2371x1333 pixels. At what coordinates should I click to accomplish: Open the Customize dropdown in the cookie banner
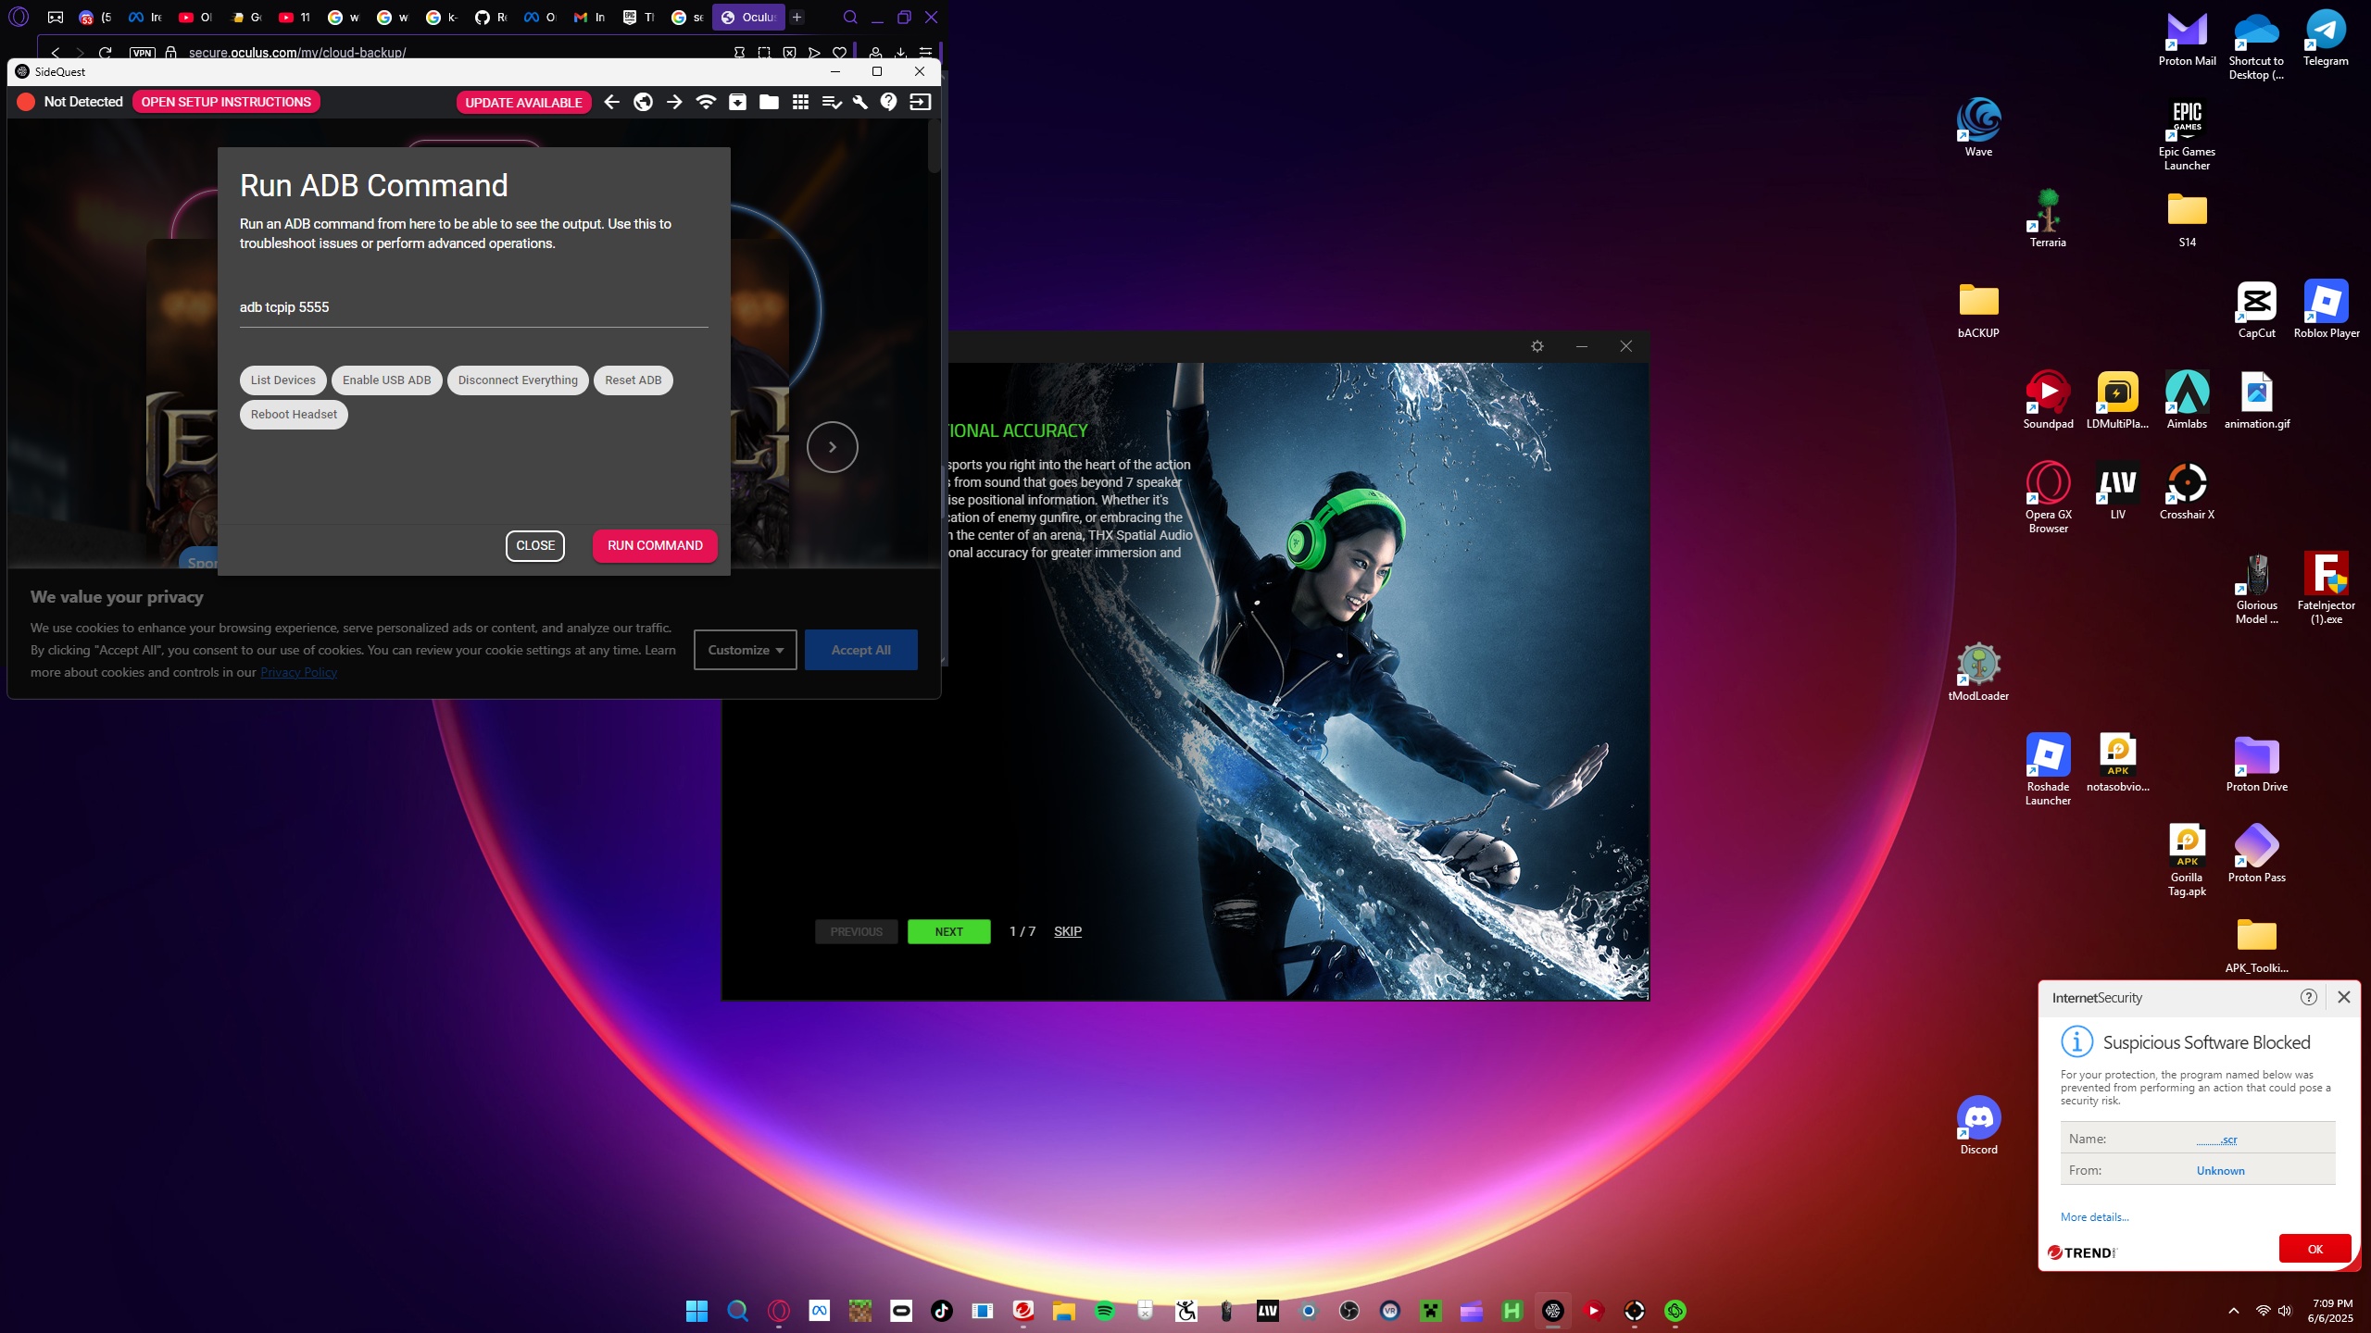point(745,650)
